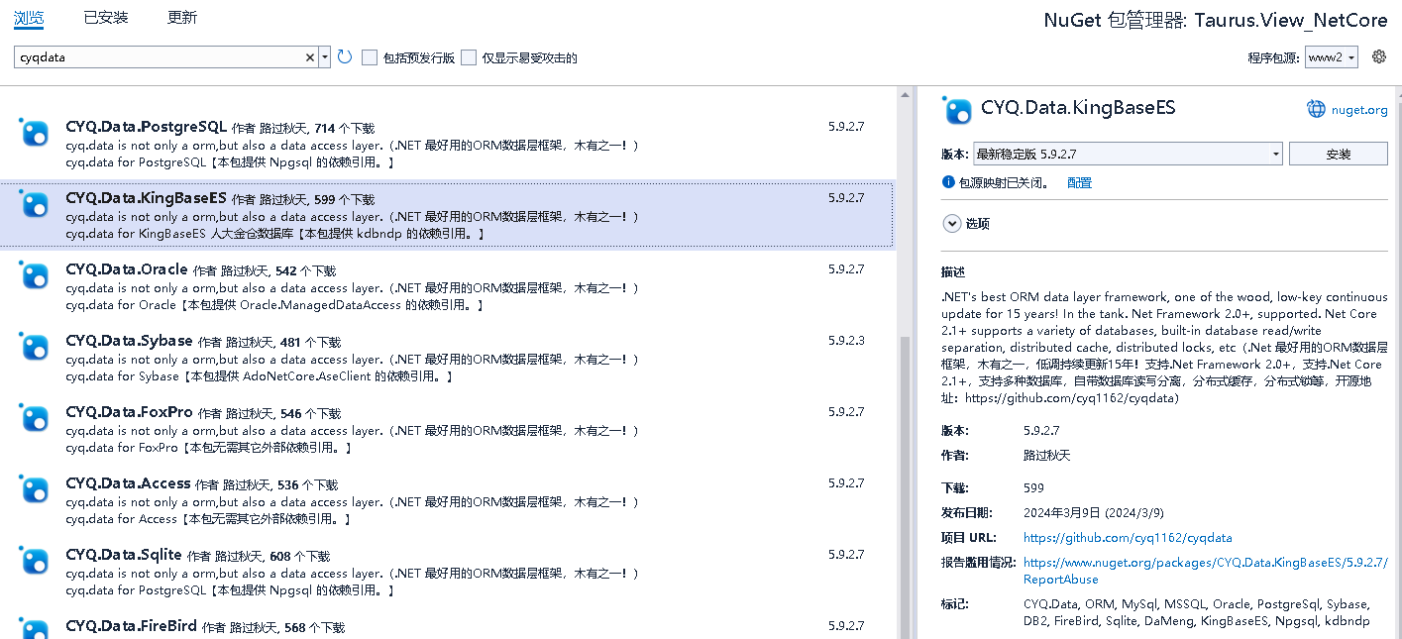Enable show only vulnerable packages checkbox
Image resolution: width=1402 pixels, height=639 pixels.
point(469,57)
